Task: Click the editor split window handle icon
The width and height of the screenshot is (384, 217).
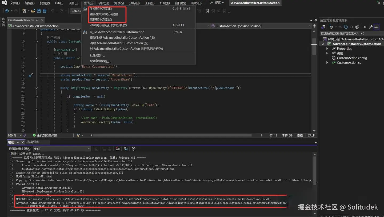Action: tap(314, 26)
